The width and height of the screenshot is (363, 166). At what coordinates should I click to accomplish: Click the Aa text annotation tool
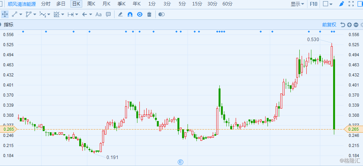click(x=98, y=14)
